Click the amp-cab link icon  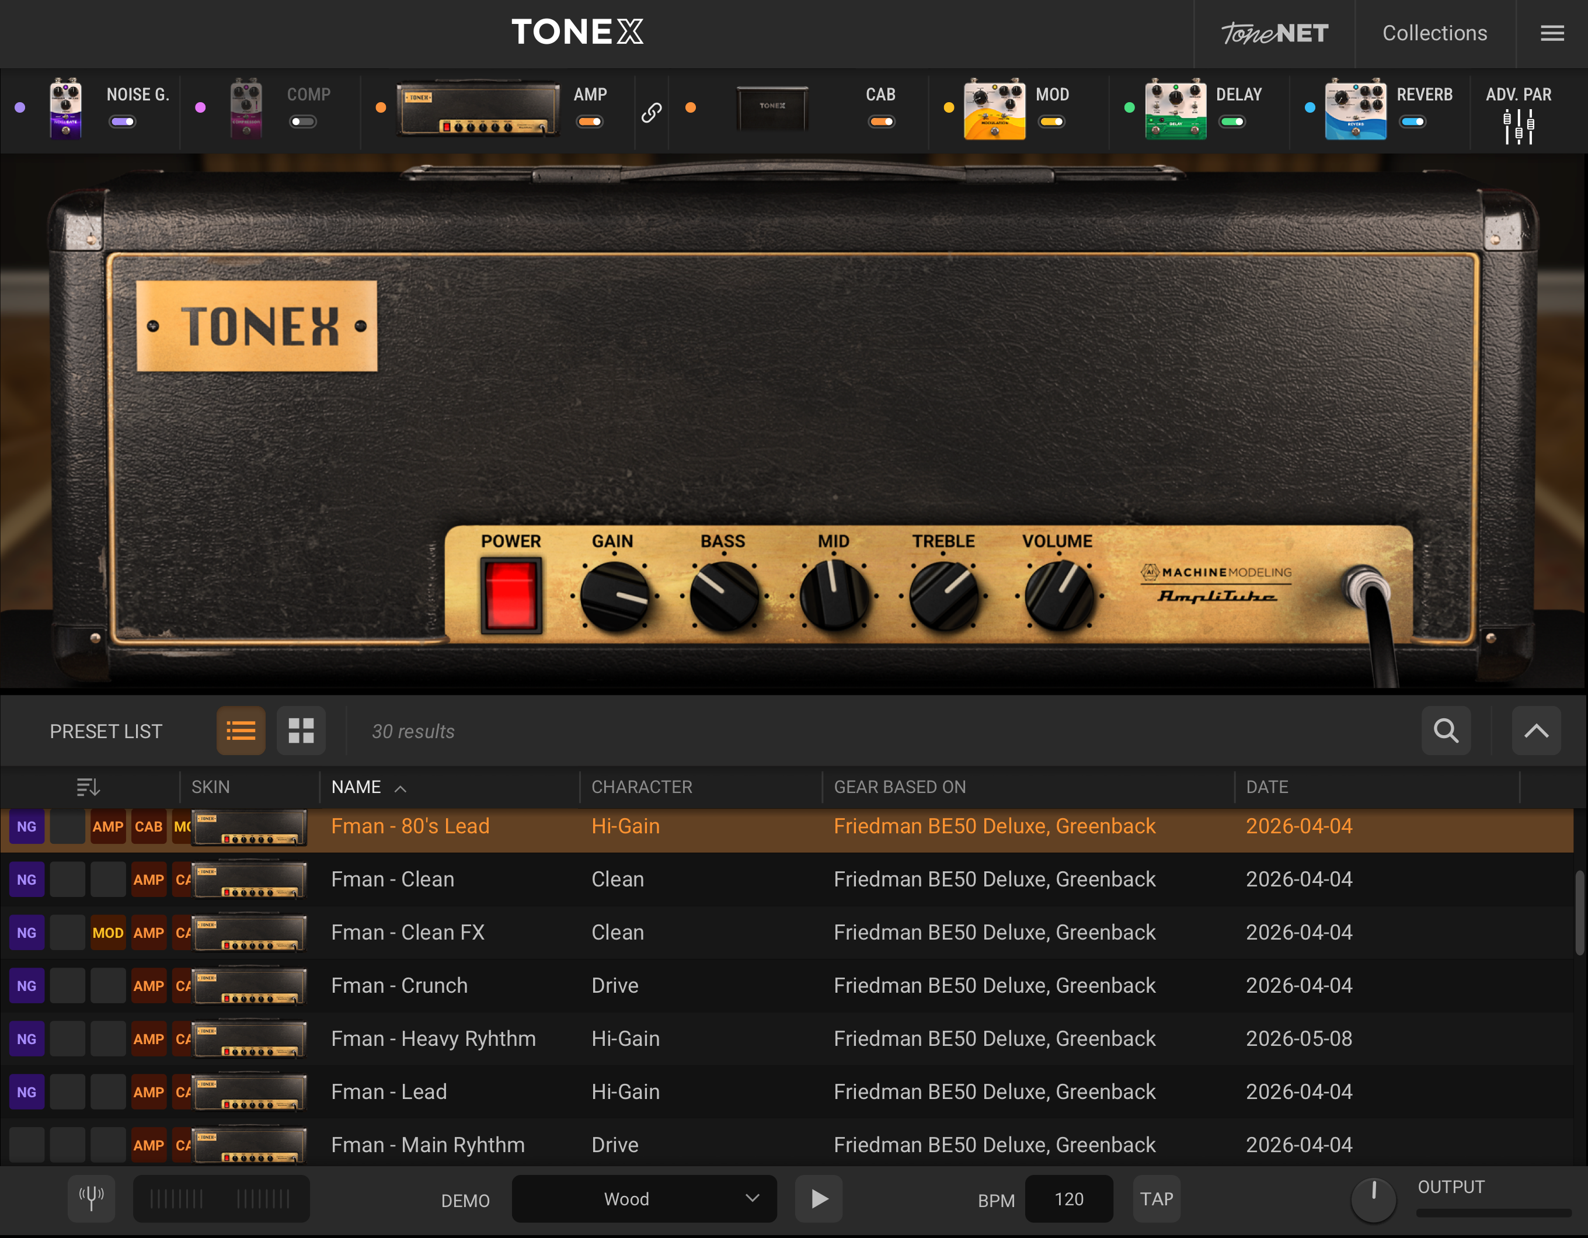click(652, 112)
